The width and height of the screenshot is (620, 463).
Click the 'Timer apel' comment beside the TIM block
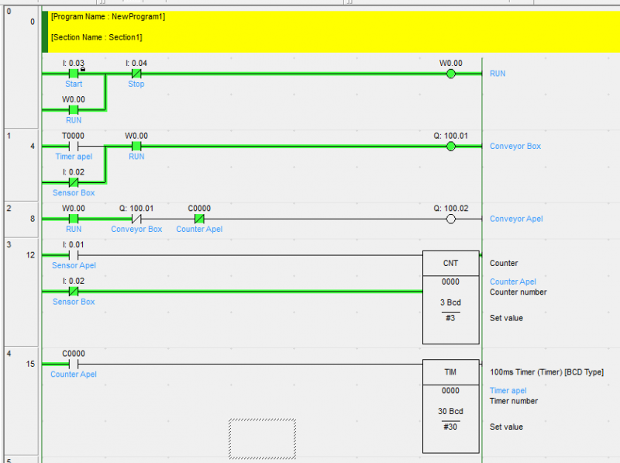coord(508,391)
